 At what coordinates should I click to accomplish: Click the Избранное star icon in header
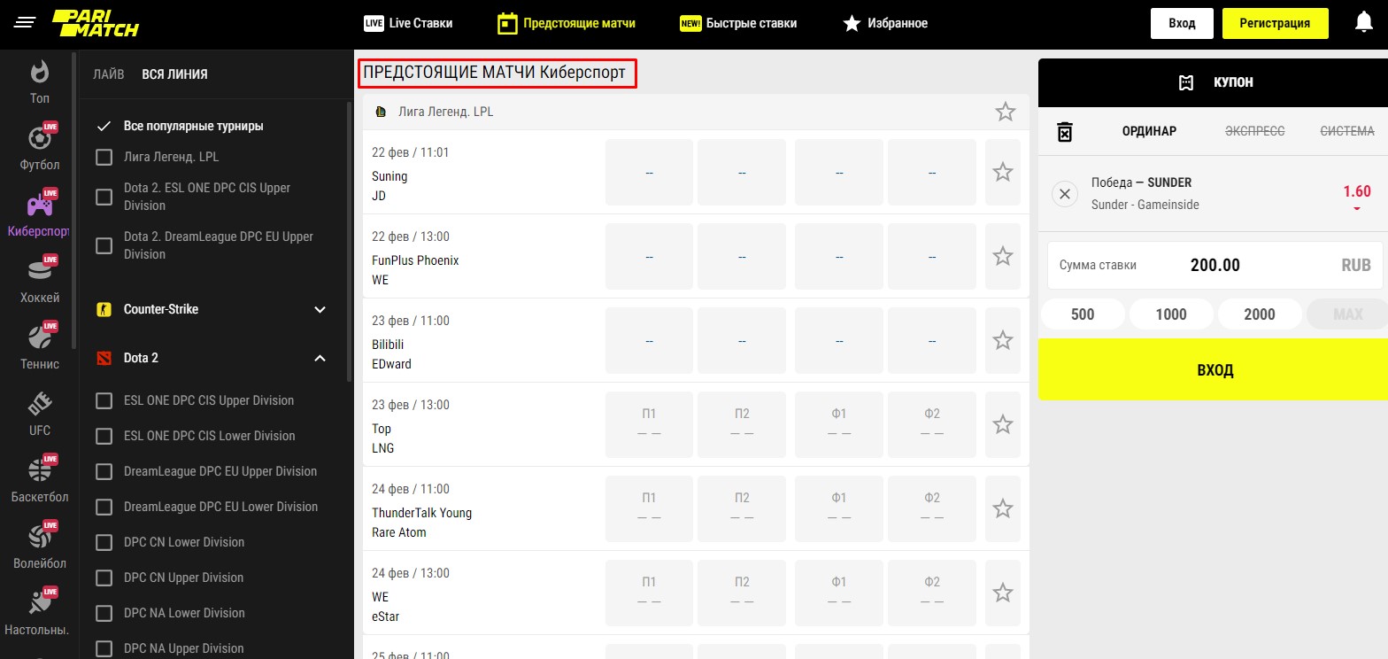click(x=852, y=23)
